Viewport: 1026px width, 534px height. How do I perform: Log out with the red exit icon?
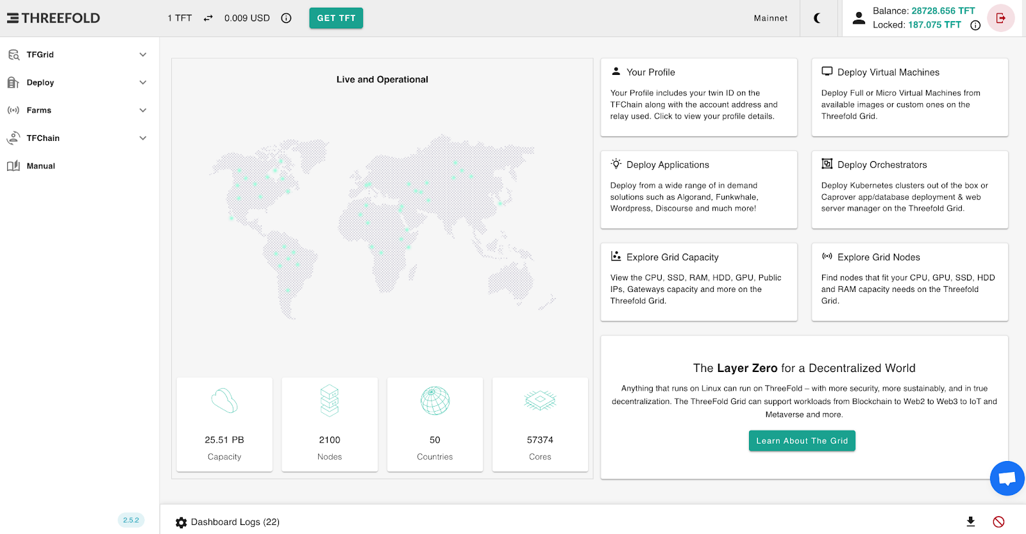tap(1000, 18)
